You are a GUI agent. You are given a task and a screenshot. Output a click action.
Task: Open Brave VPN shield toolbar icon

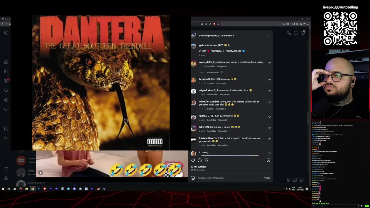(x=304, y=24)
